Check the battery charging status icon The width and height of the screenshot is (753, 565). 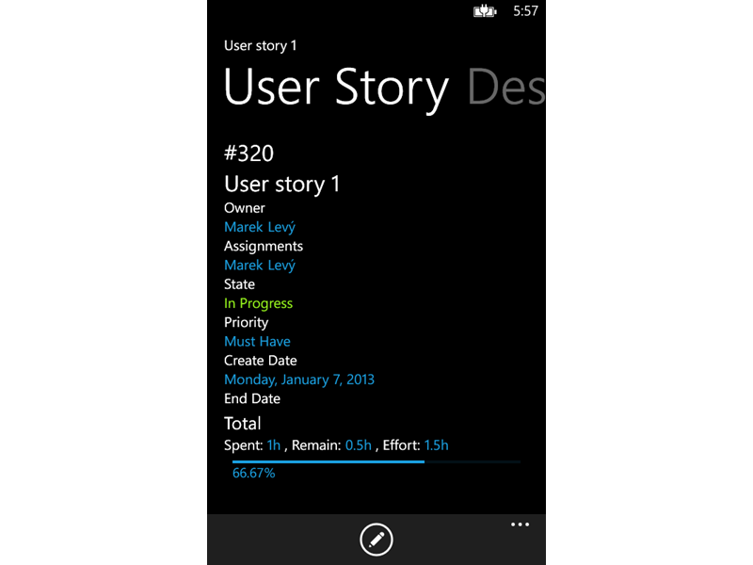pyautogui.click(x=485, y=11)
